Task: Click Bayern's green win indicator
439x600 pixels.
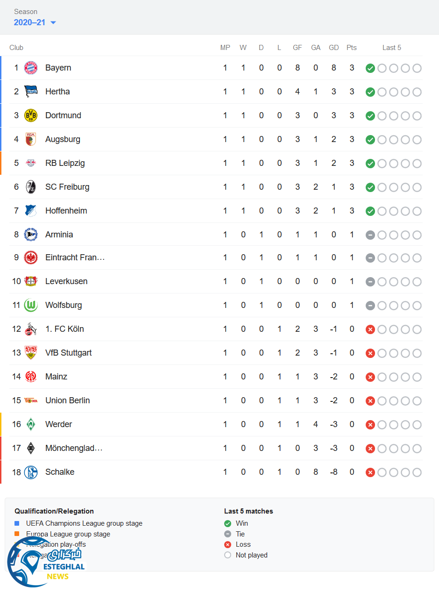Action: [370, 68]
